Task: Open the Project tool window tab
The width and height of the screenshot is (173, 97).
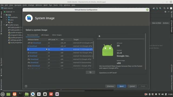Action: click(x=1, y=15)
